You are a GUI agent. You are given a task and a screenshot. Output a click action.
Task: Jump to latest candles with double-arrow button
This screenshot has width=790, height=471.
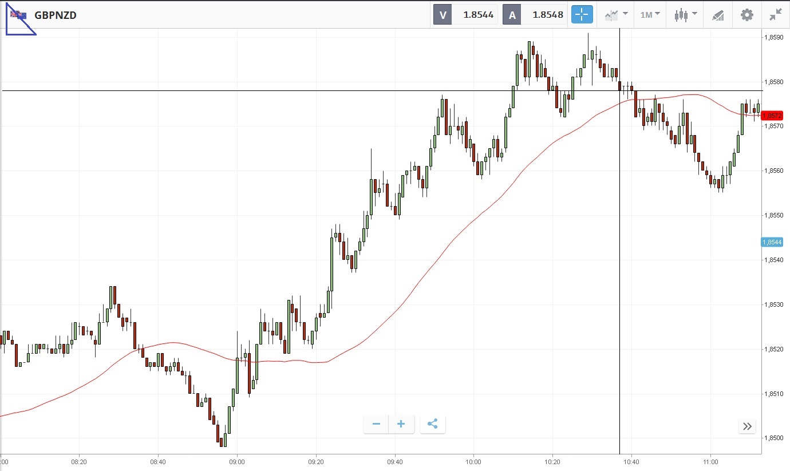pyautogui.click(x=747, y=426)
